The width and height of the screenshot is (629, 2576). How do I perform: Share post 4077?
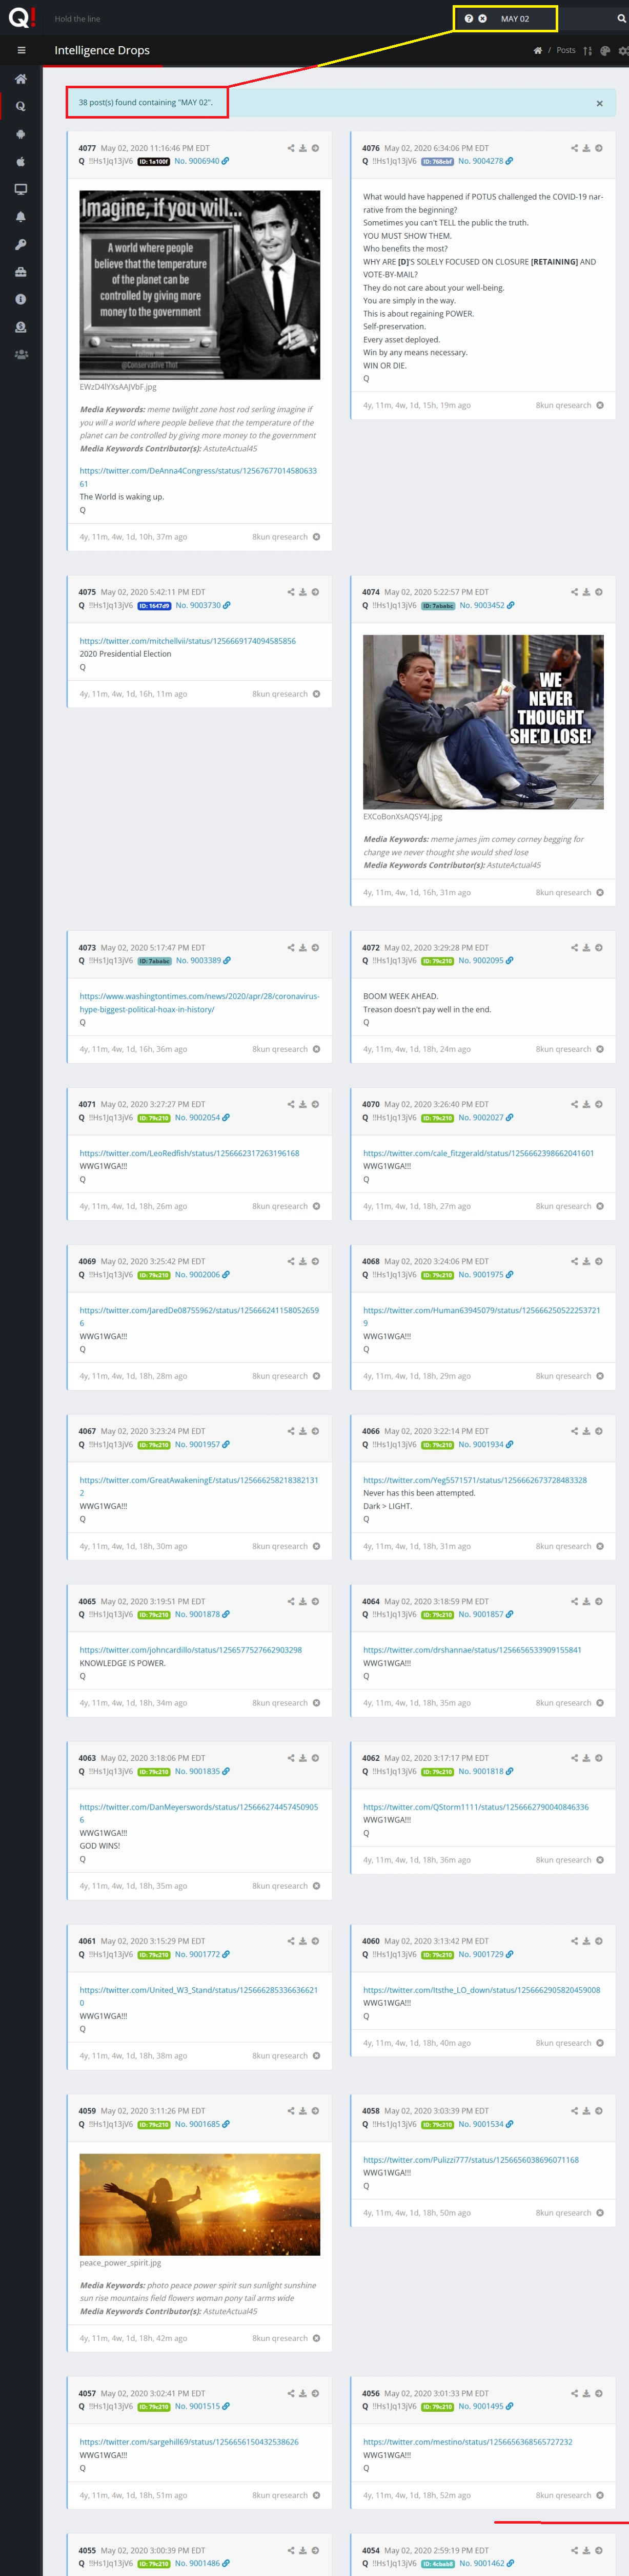tap(291, 148)
